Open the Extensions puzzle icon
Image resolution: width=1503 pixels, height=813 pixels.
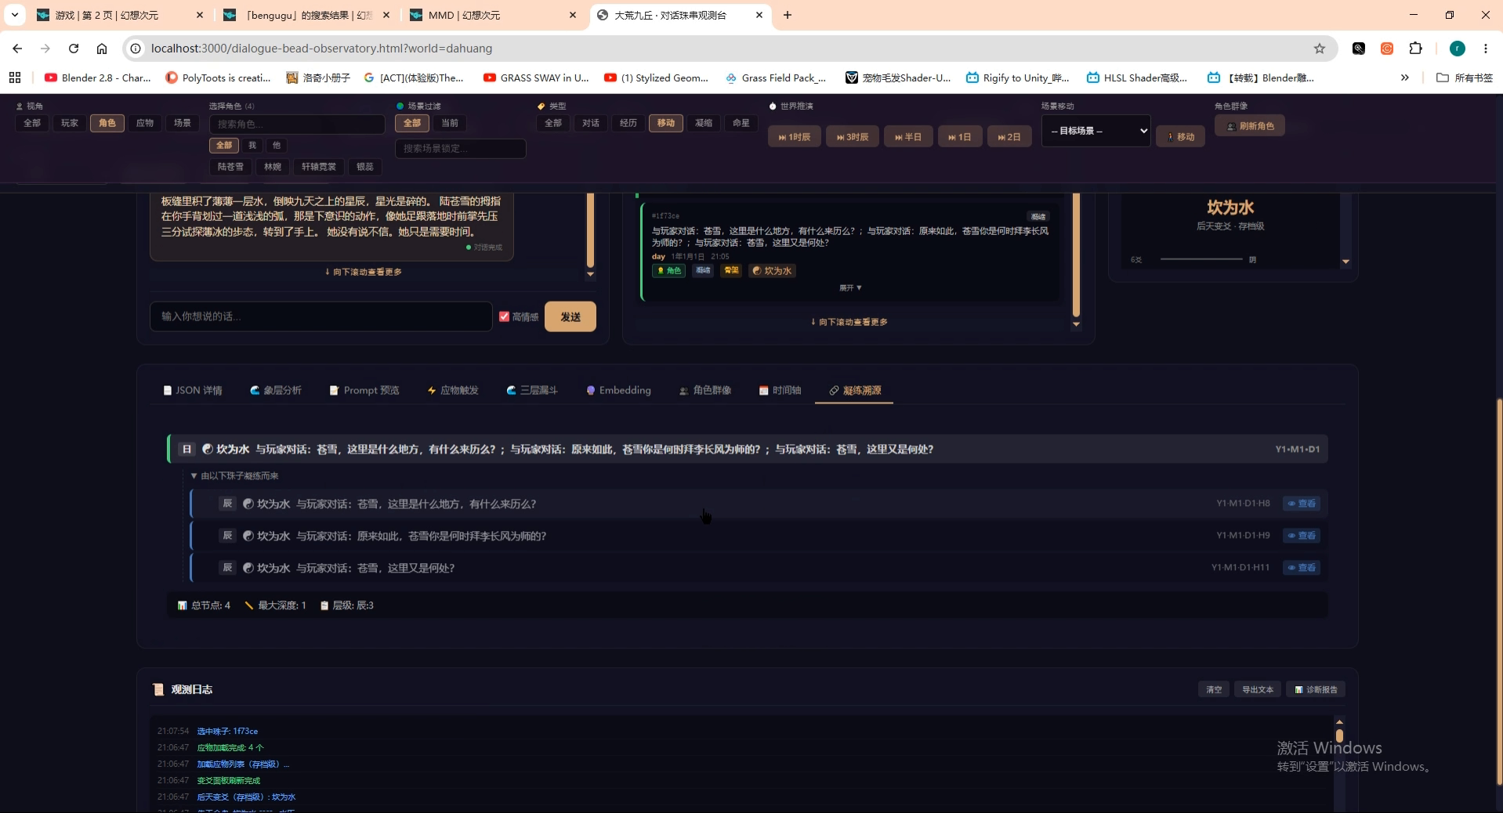coord(1415,49)
